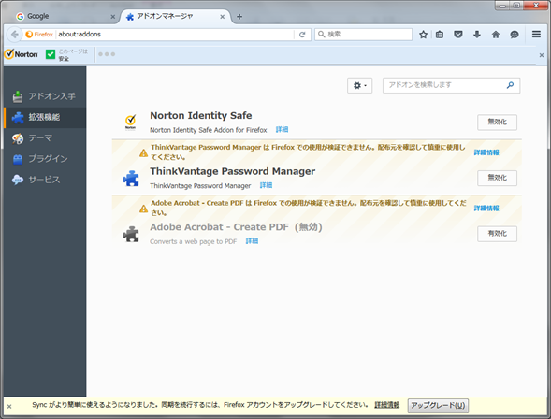
Task: Click the bookmark star icon
Action: point(423,35)
